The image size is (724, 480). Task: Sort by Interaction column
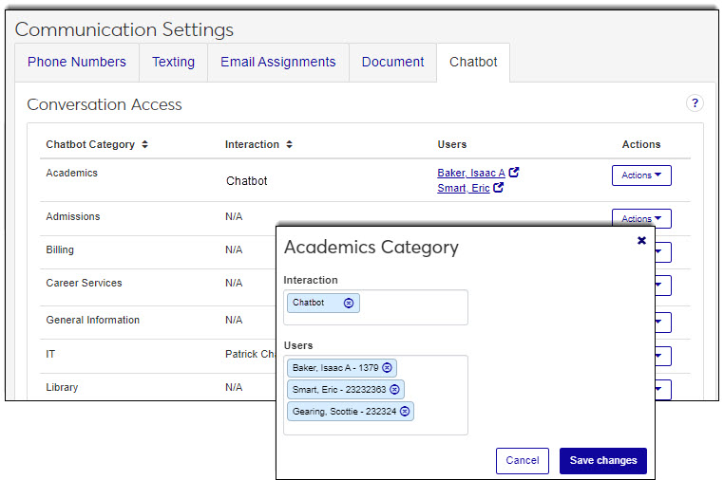coord(289,145)
